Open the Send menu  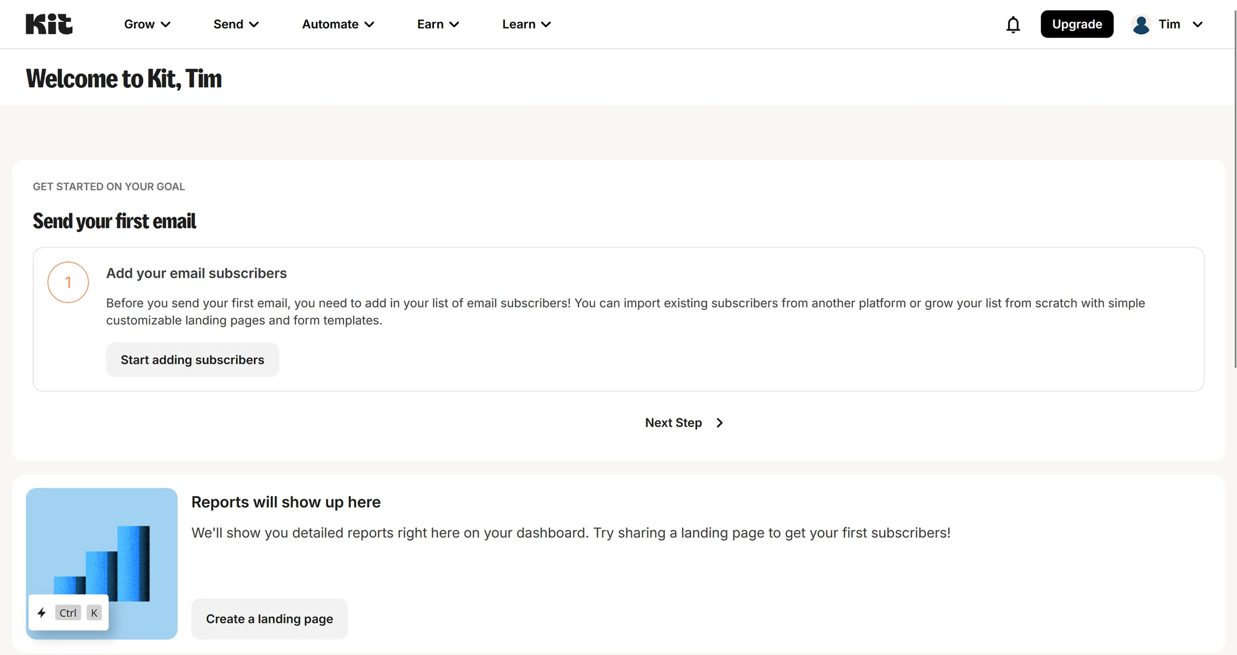click(236, 24)
